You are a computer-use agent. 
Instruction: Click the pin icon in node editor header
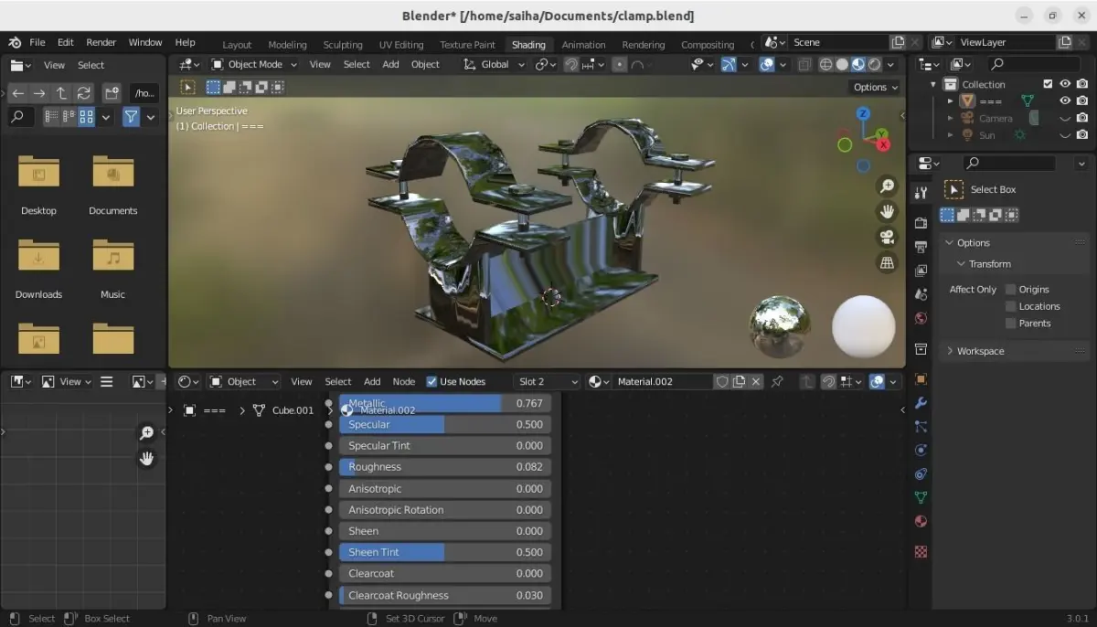pos(777,381)
